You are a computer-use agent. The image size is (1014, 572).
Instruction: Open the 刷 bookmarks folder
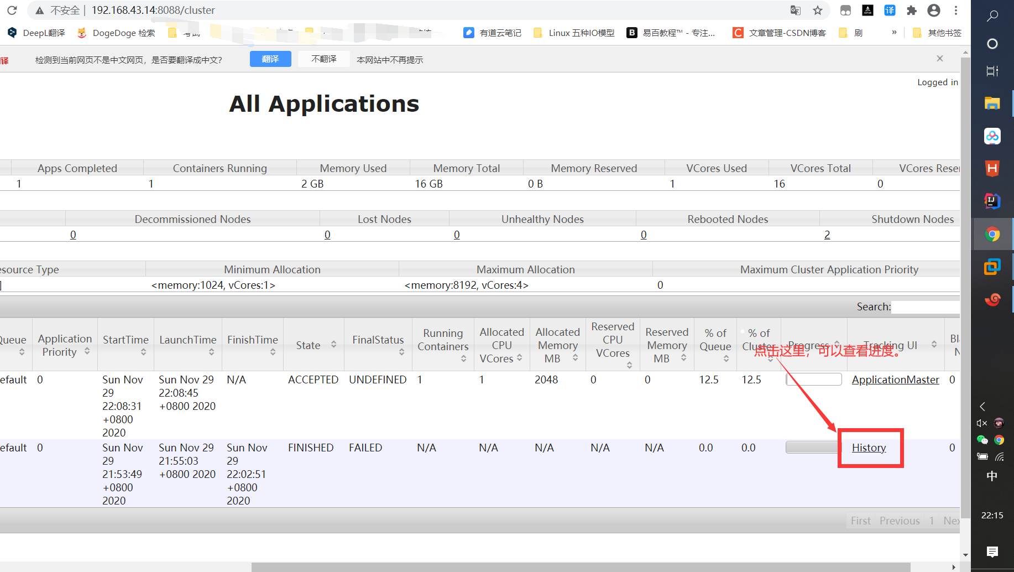(x=850, y=33)
